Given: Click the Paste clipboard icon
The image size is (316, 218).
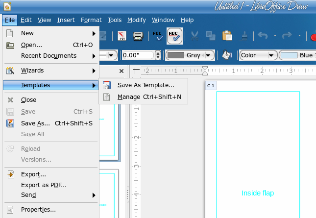Looking at the screenshot, I should click(x=227, y=36).
